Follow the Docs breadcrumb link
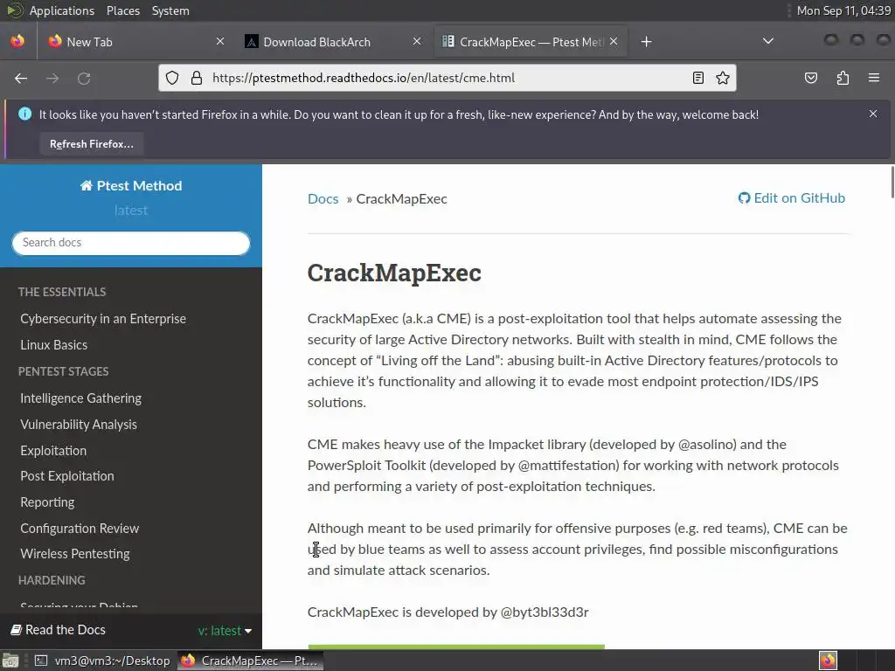Image resolution: width=895 pixels, height=671 pixels. pos(323,198)
